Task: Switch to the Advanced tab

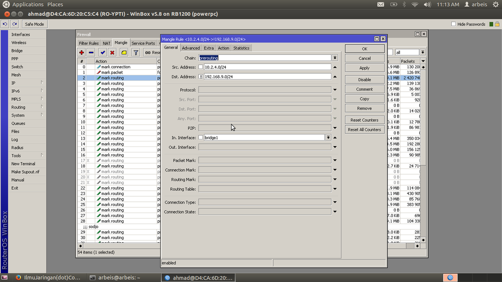Action: [x=191, y=48]
